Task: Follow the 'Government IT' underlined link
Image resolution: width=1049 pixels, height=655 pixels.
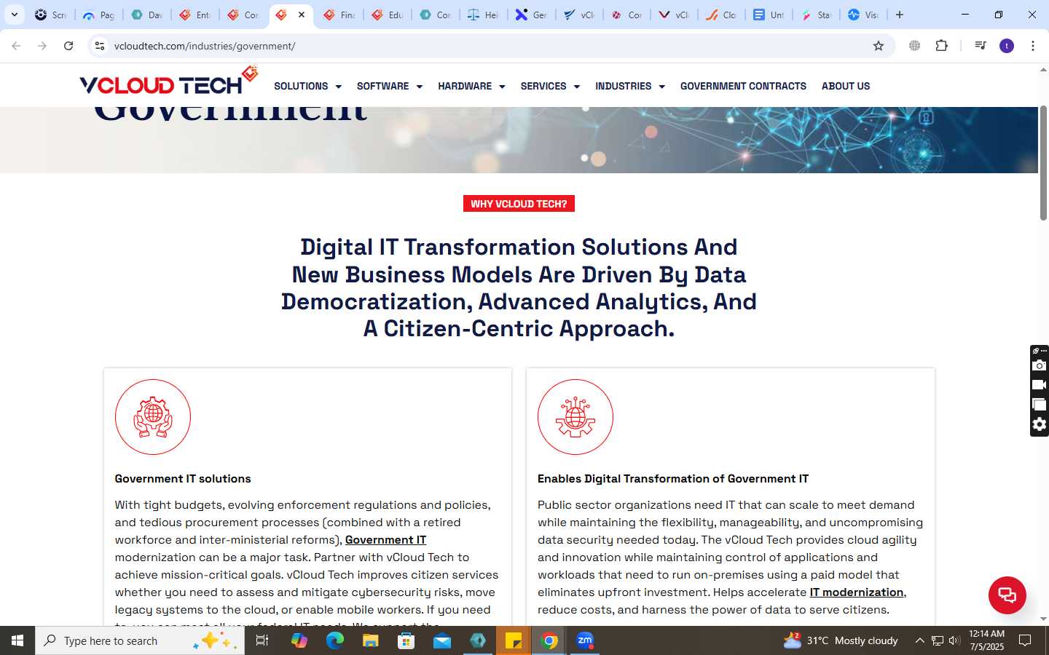Action: tap(385, 540)
